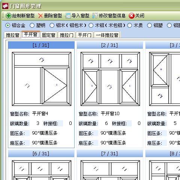180x180 pixels.
Task: Click glass count value 3 in card 1
Action: pyautogui.click(x=38, y=123)
